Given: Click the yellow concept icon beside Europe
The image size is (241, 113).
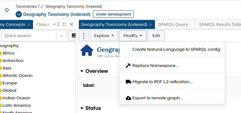Looking at the screenshot, I should (1, 83).
